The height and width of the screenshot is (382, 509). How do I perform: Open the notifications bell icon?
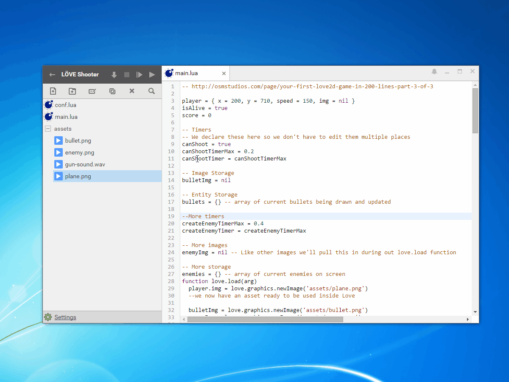434,72
